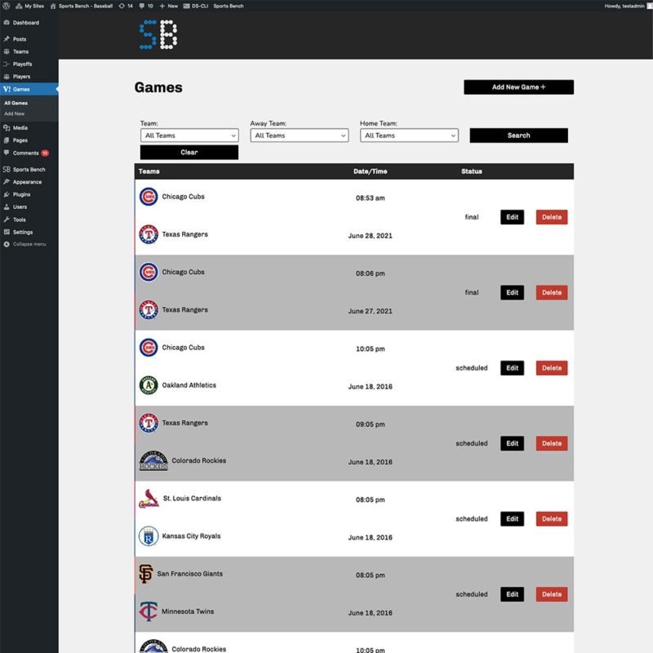This screenshot has width=653, height=653.
Task: Click the SB logo in the header
Action: 158,34
